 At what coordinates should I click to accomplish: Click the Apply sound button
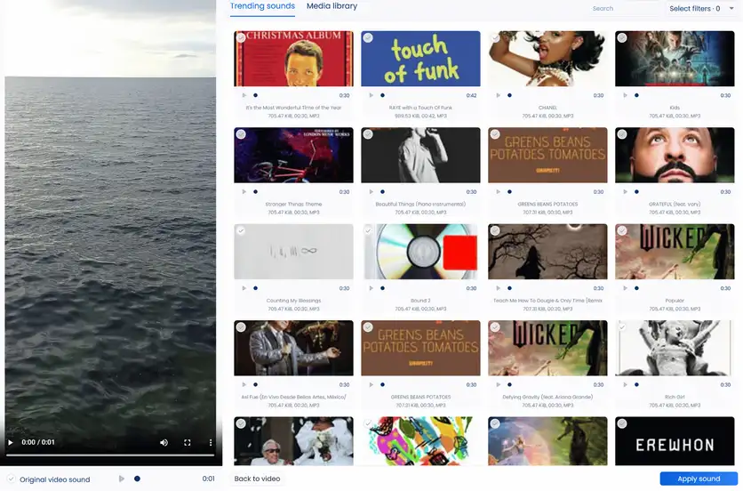(699, 479)
